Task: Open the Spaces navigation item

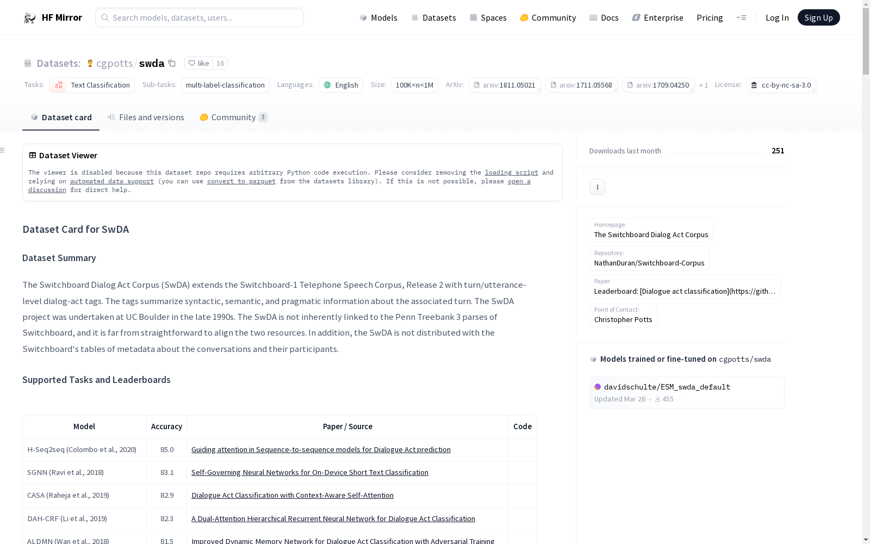Action: coord(488,17)
